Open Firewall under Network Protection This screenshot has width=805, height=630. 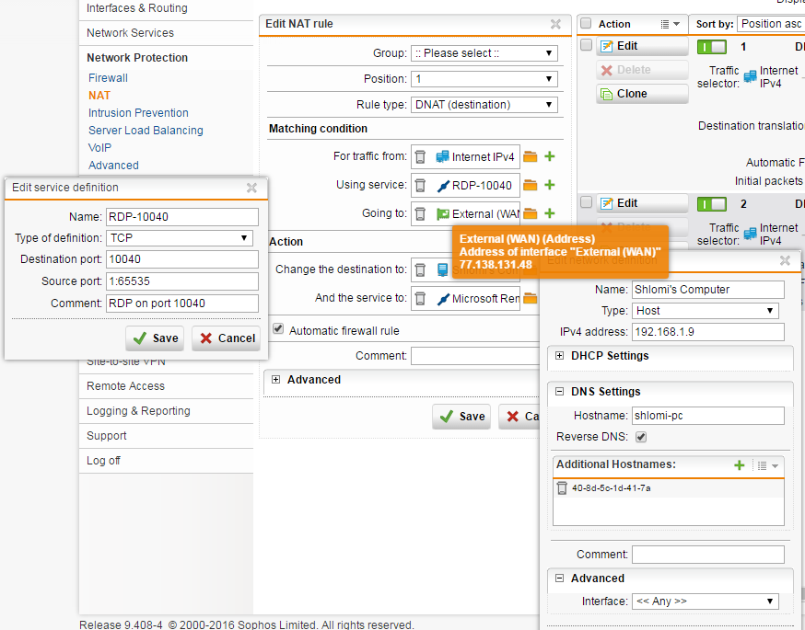coord(108,78)
